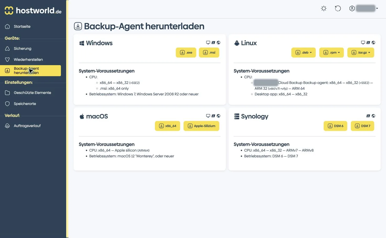
Task: Click the terminal icon in the macOS card
Action: 213,116
